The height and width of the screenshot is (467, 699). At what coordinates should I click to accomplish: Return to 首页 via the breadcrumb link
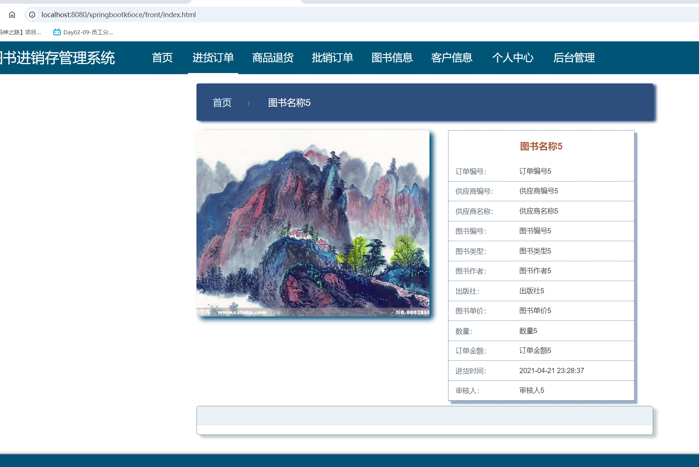tap(222, 102)
